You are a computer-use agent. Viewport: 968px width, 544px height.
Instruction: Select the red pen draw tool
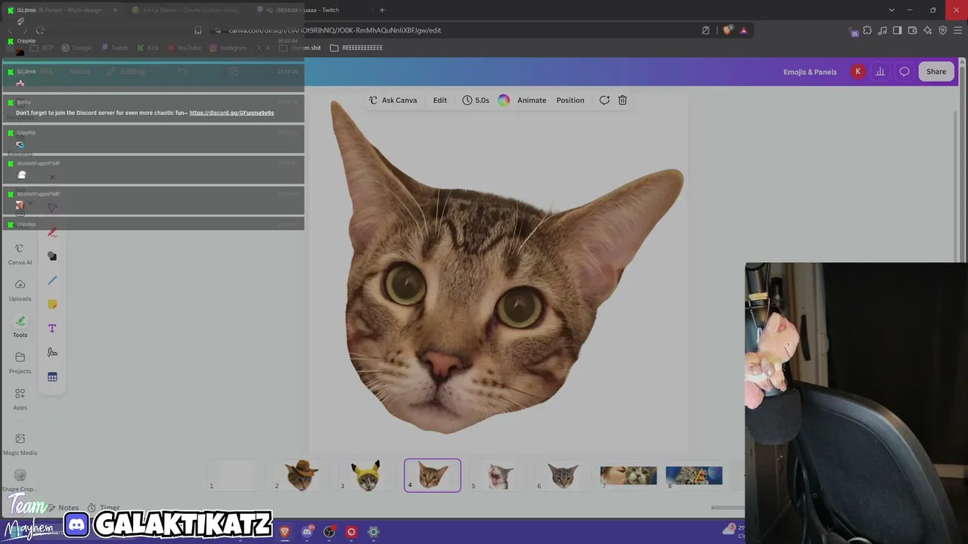[52, 232]
